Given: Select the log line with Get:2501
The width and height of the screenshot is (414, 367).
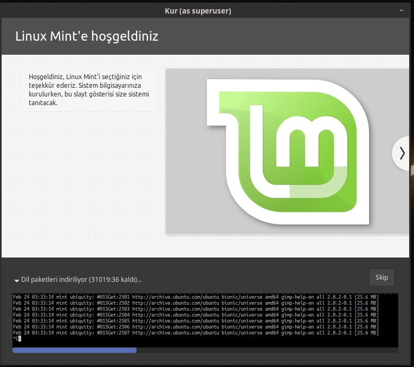Looking at the screenshot, I should click(x=196, y=297).
